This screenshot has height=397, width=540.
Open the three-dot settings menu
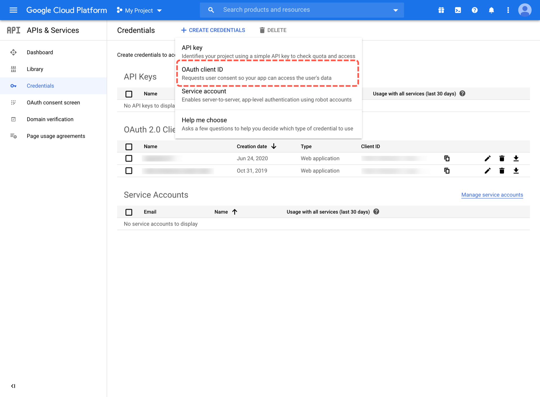coord(508,10)
